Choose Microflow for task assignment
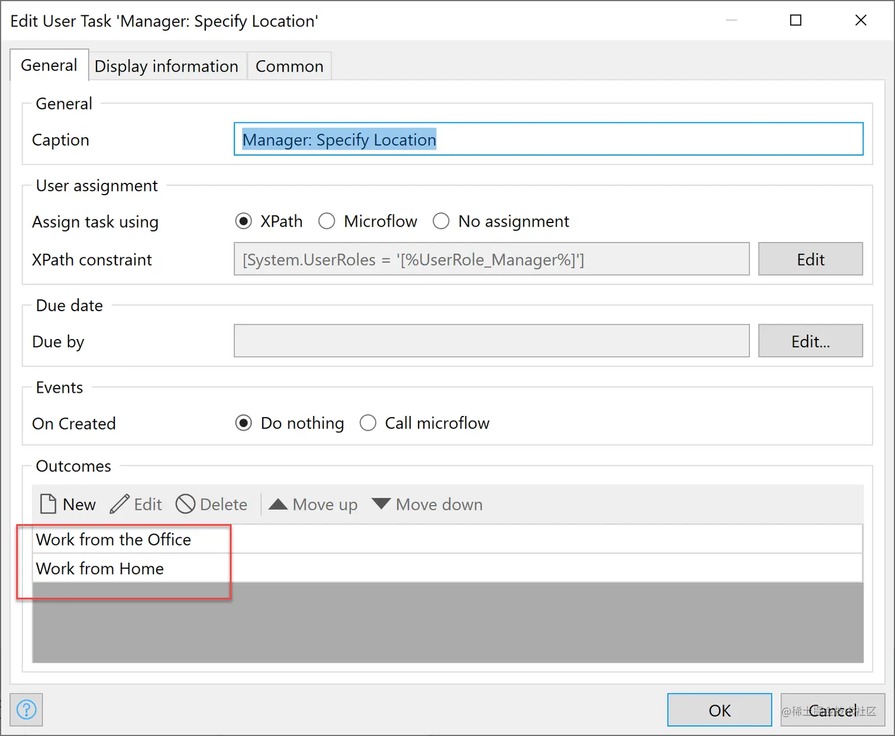 coord(327,221)
